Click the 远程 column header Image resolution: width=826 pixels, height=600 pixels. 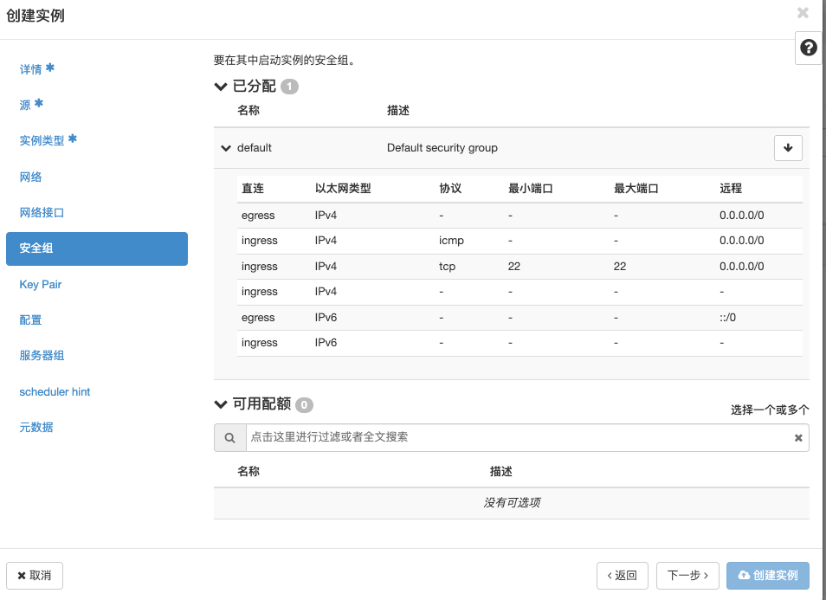pos(731,189)
